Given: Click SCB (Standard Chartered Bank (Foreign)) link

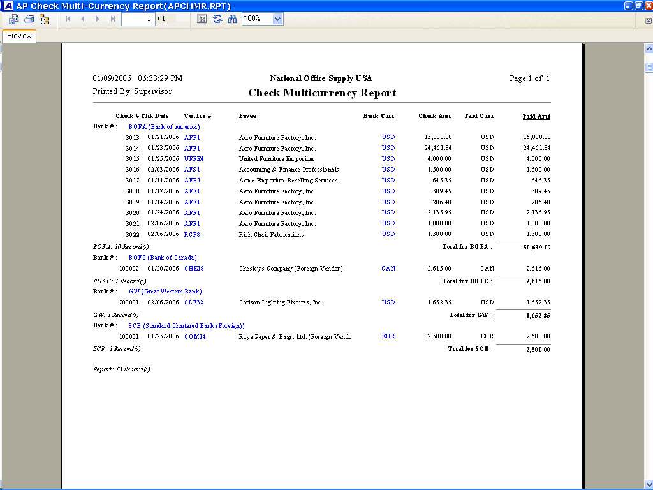Looking at the screenshot, I should pos(186,326).
